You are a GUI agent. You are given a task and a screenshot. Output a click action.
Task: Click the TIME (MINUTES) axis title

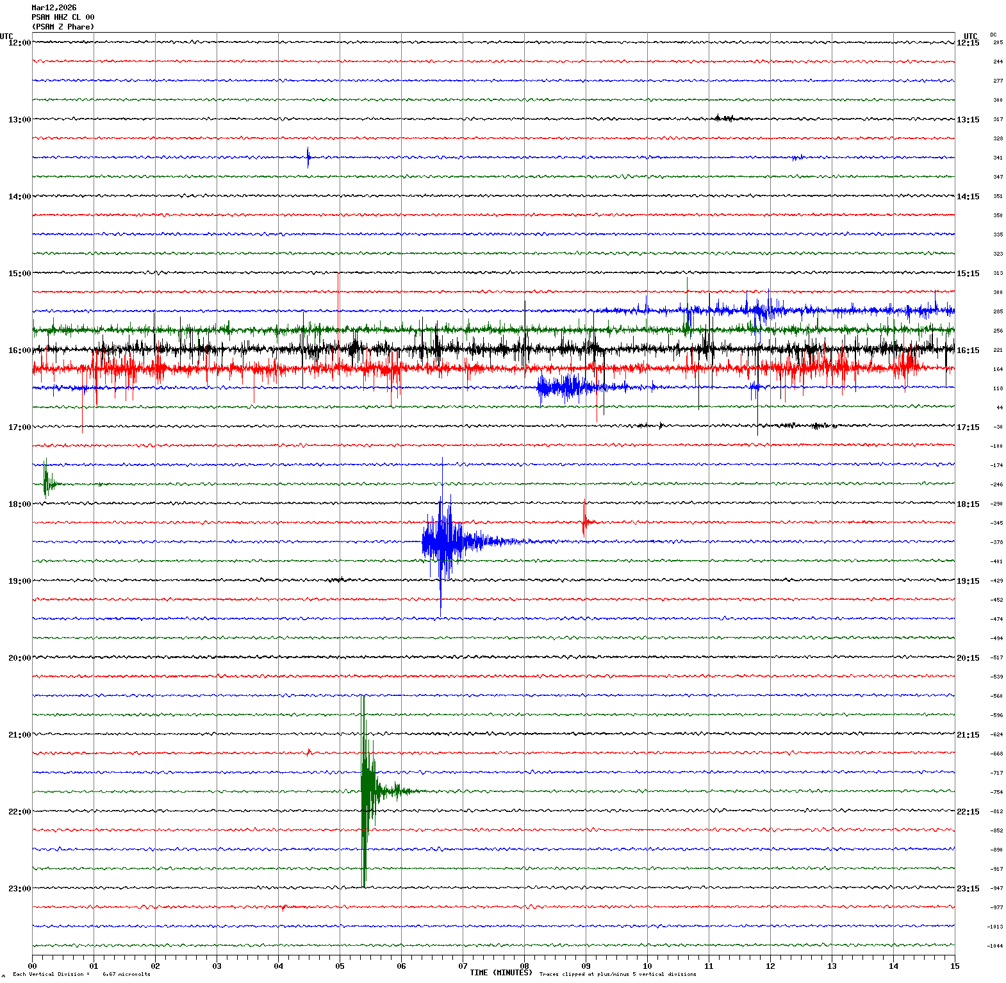coord(500,973)
